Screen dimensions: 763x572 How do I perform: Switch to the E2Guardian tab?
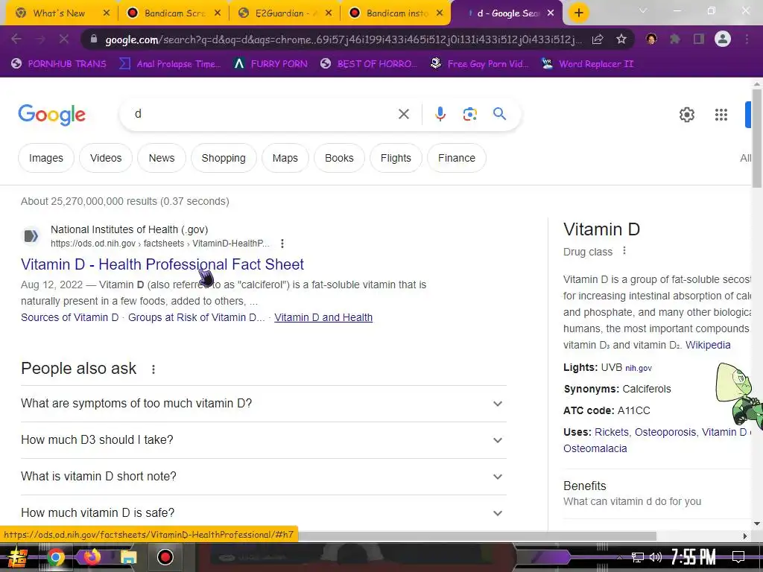click(x=285, y=13)
